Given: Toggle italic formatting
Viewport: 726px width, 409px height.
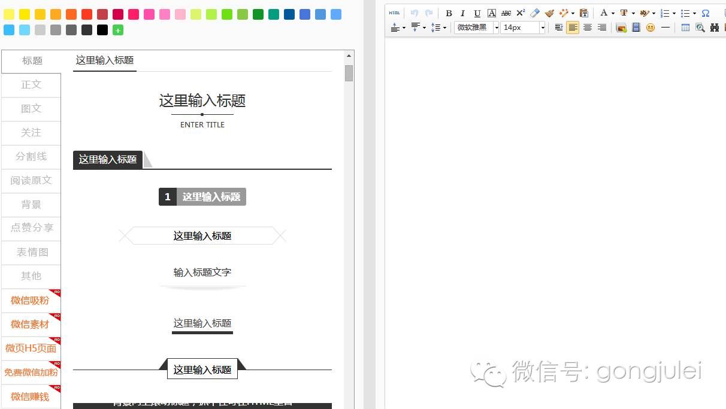Looking at the screenshot, I should click(x=462, y=13).
